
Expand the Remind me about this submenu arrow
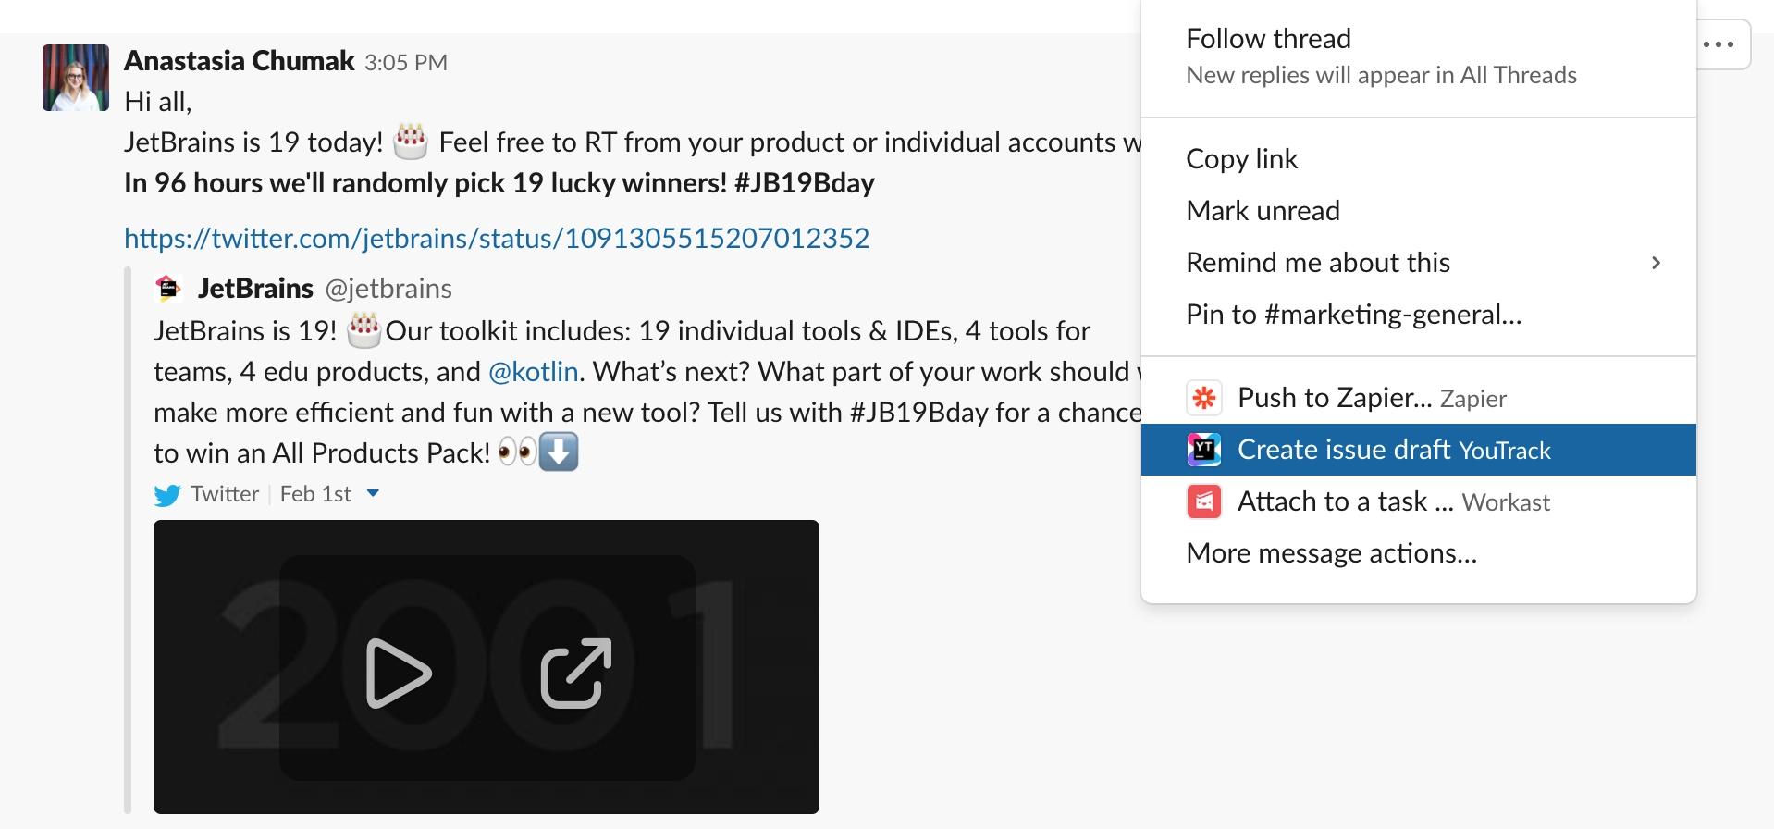[x=1656, y=263]
